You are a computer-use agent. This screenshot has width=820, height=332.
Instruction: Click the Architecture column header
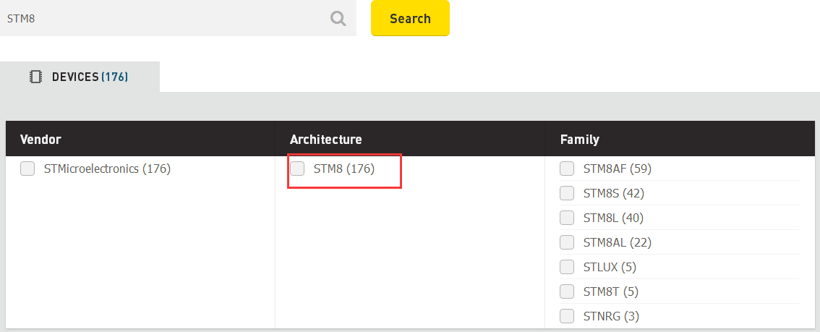pos(325,139)
